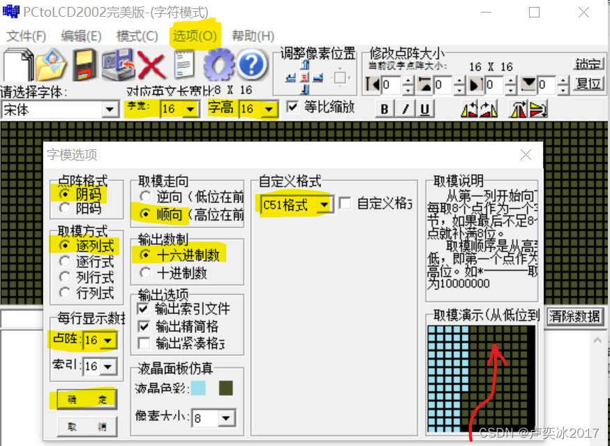610x446 pixels.
Task: Open the C51格式 format dropdown
Action: (x=325, y=205)
